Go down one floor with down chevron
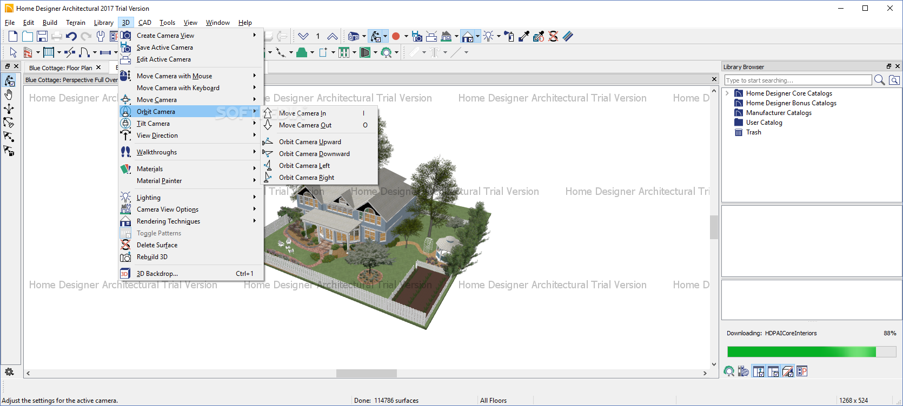The image size is (903, 406). (x=303, y=36)
